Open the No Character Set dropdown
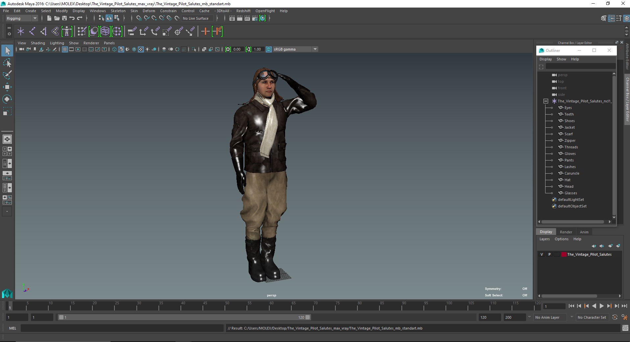The width and height of the screenshot is (630, 342). coord(592,317)
